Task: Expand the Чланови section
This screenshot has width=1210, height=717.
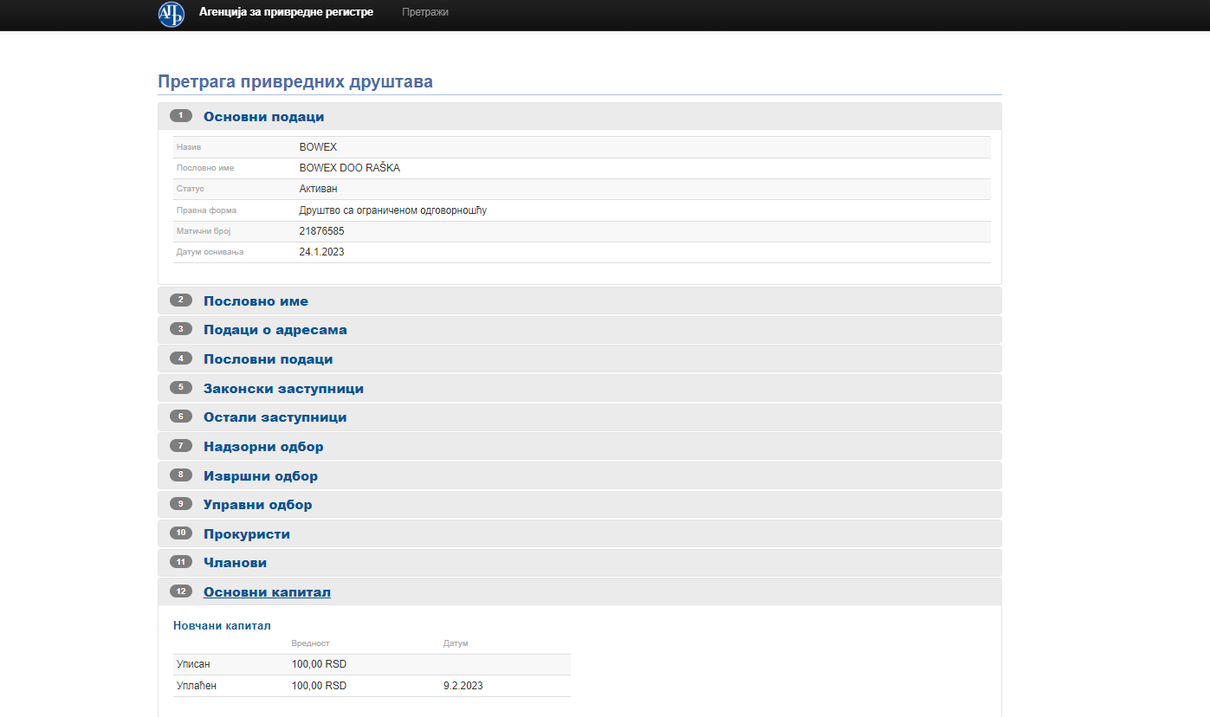Action: pyautogui.click(x=235, y=563)
